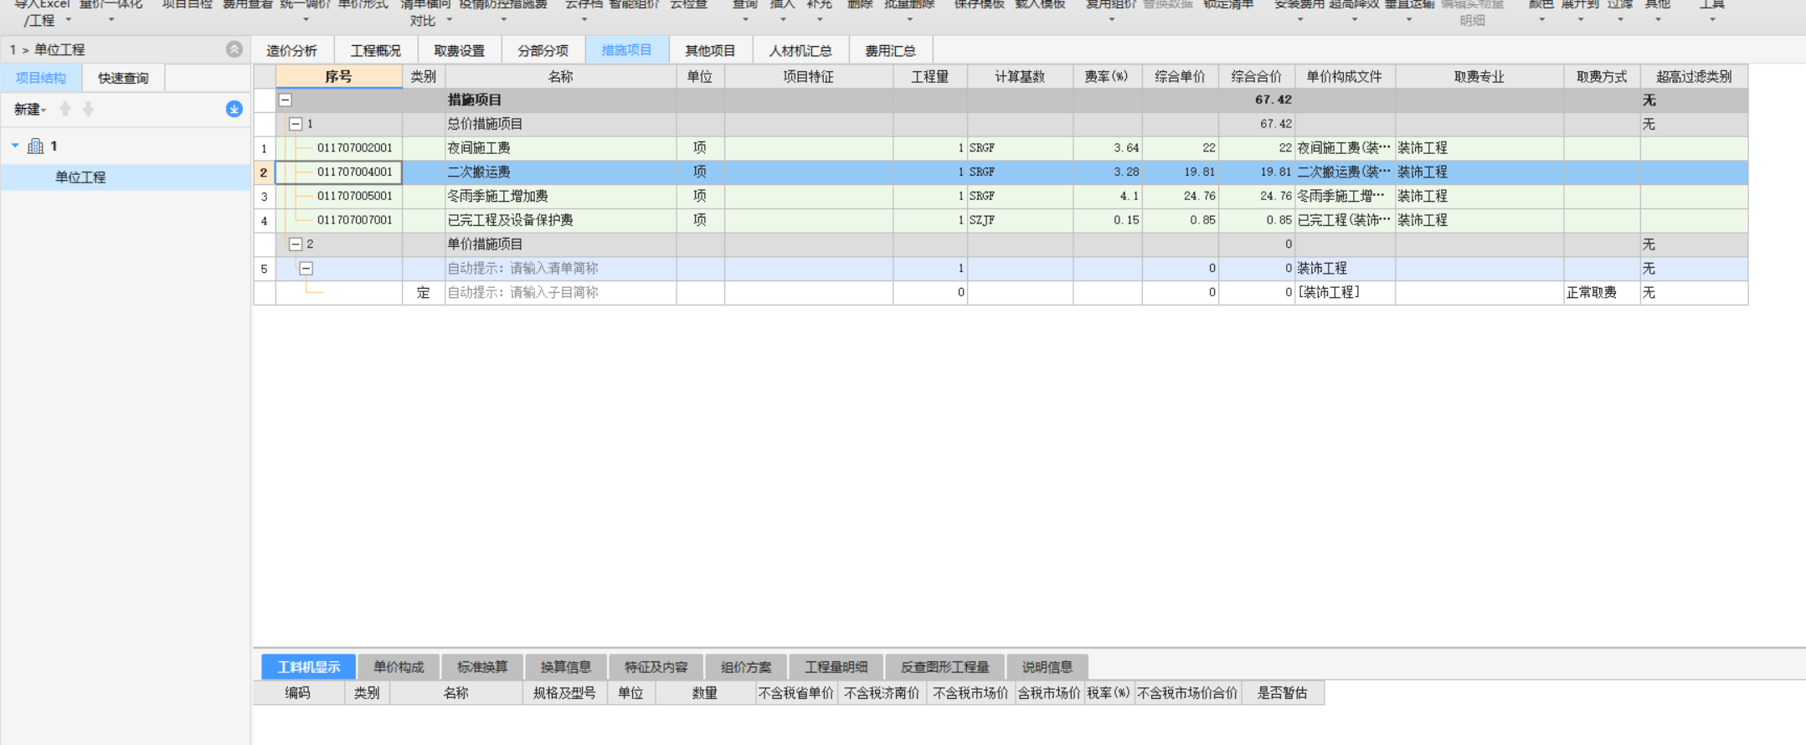Switch to the 造价分析 tab

(292, 50)
